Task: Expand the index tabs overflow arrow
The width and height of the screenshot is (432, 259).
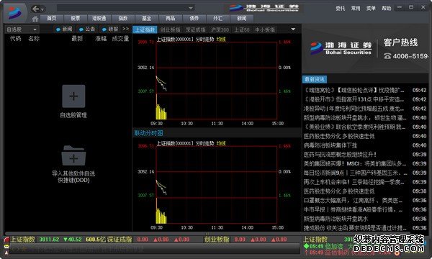Action: tap(293, 29)
